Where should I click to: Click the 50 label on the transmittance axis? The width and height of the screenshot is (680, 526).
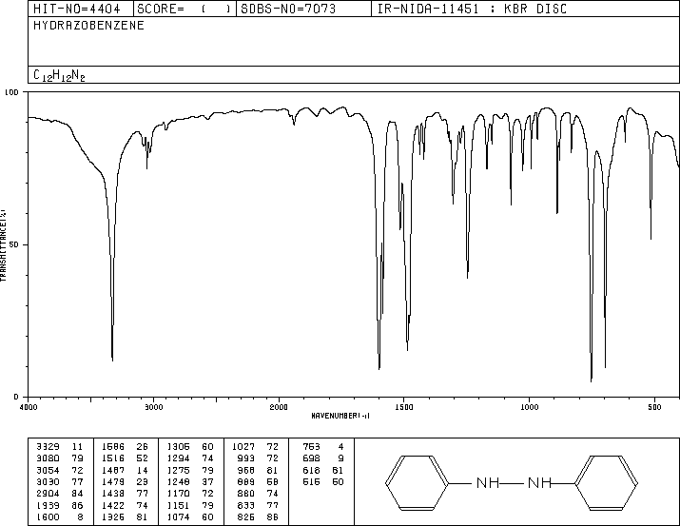coord(15,244)
